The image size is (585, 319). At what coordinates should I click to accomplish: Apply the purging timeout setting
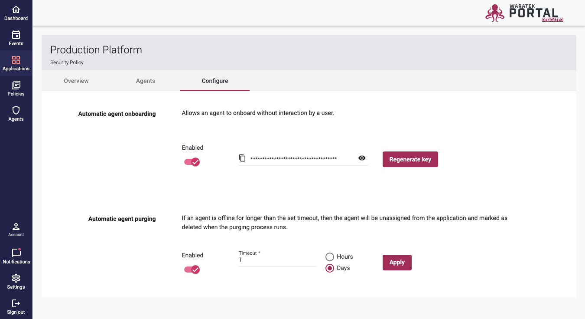397,263
